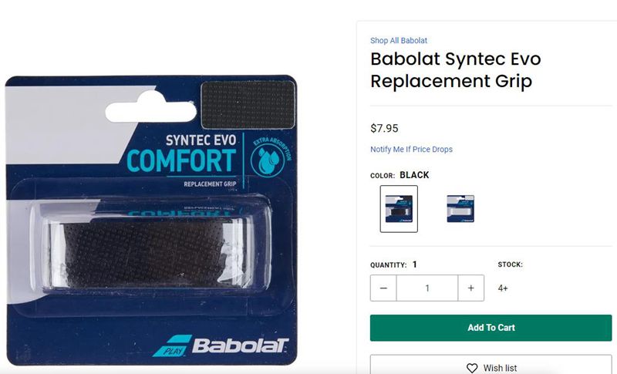This screenshot has width=617, height=374.
Task: Open the Shop All Babolat link
Action: [x=399, y=41]
